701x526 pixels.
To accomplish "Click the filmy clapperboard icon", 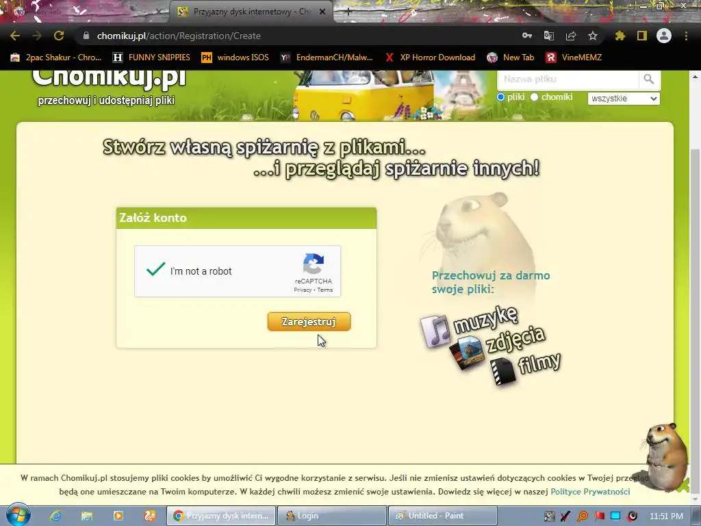I will (x=503, y=371).
